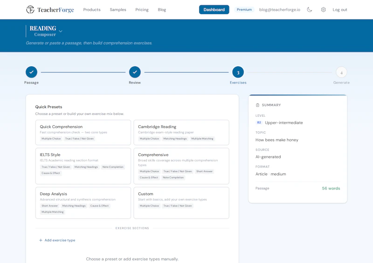
Task: Click Cause & Effect tag in IELTS Style
Action: 51,173
